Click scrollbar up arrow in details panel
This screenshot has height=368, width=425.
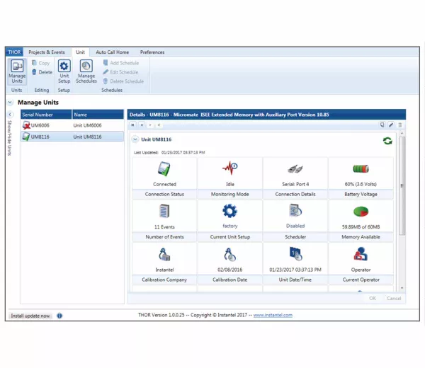click(402, 134)
